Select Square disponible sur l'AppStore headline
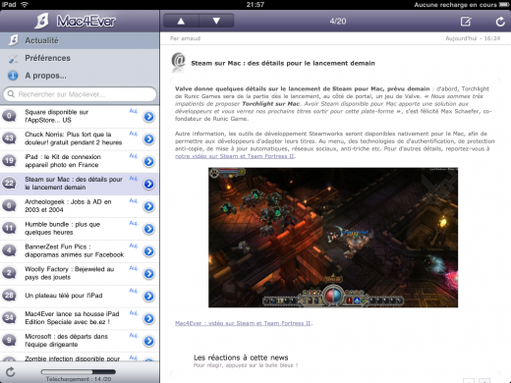The width and height of the screenshot is (511, 383). (57, 116)
